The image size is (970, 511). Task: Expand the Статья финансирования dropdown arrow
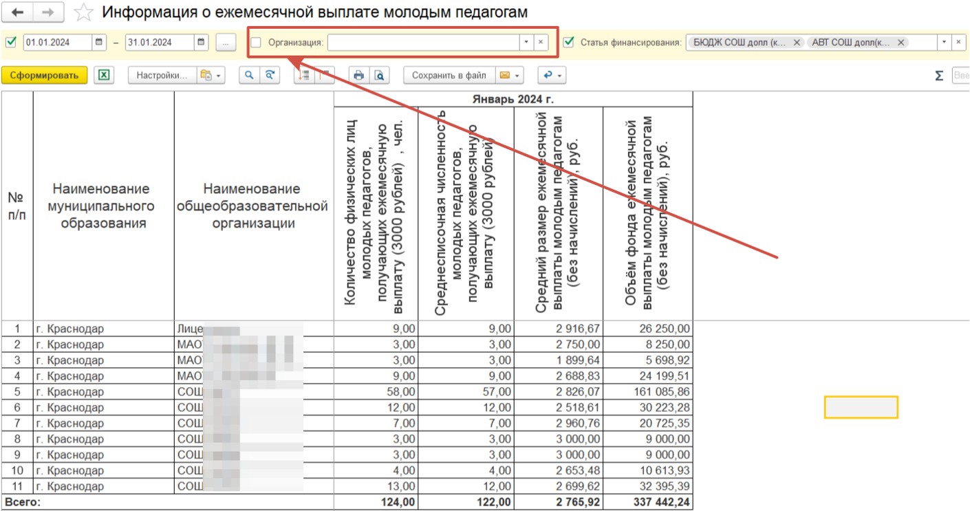click(x=945, y=43)
